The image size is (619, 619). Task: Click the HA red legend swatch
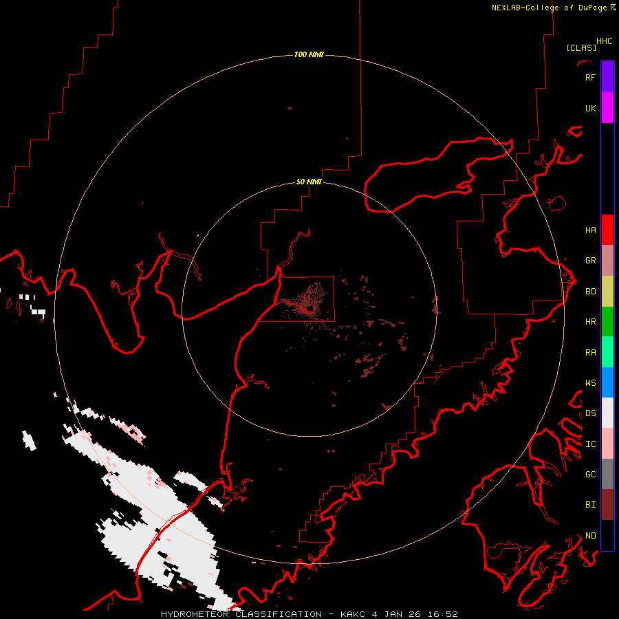[x=607, y=230]
